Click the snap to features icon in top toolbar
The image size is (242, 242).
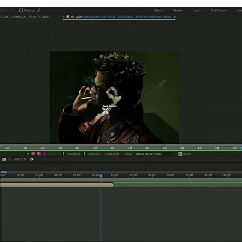(44, 10)
